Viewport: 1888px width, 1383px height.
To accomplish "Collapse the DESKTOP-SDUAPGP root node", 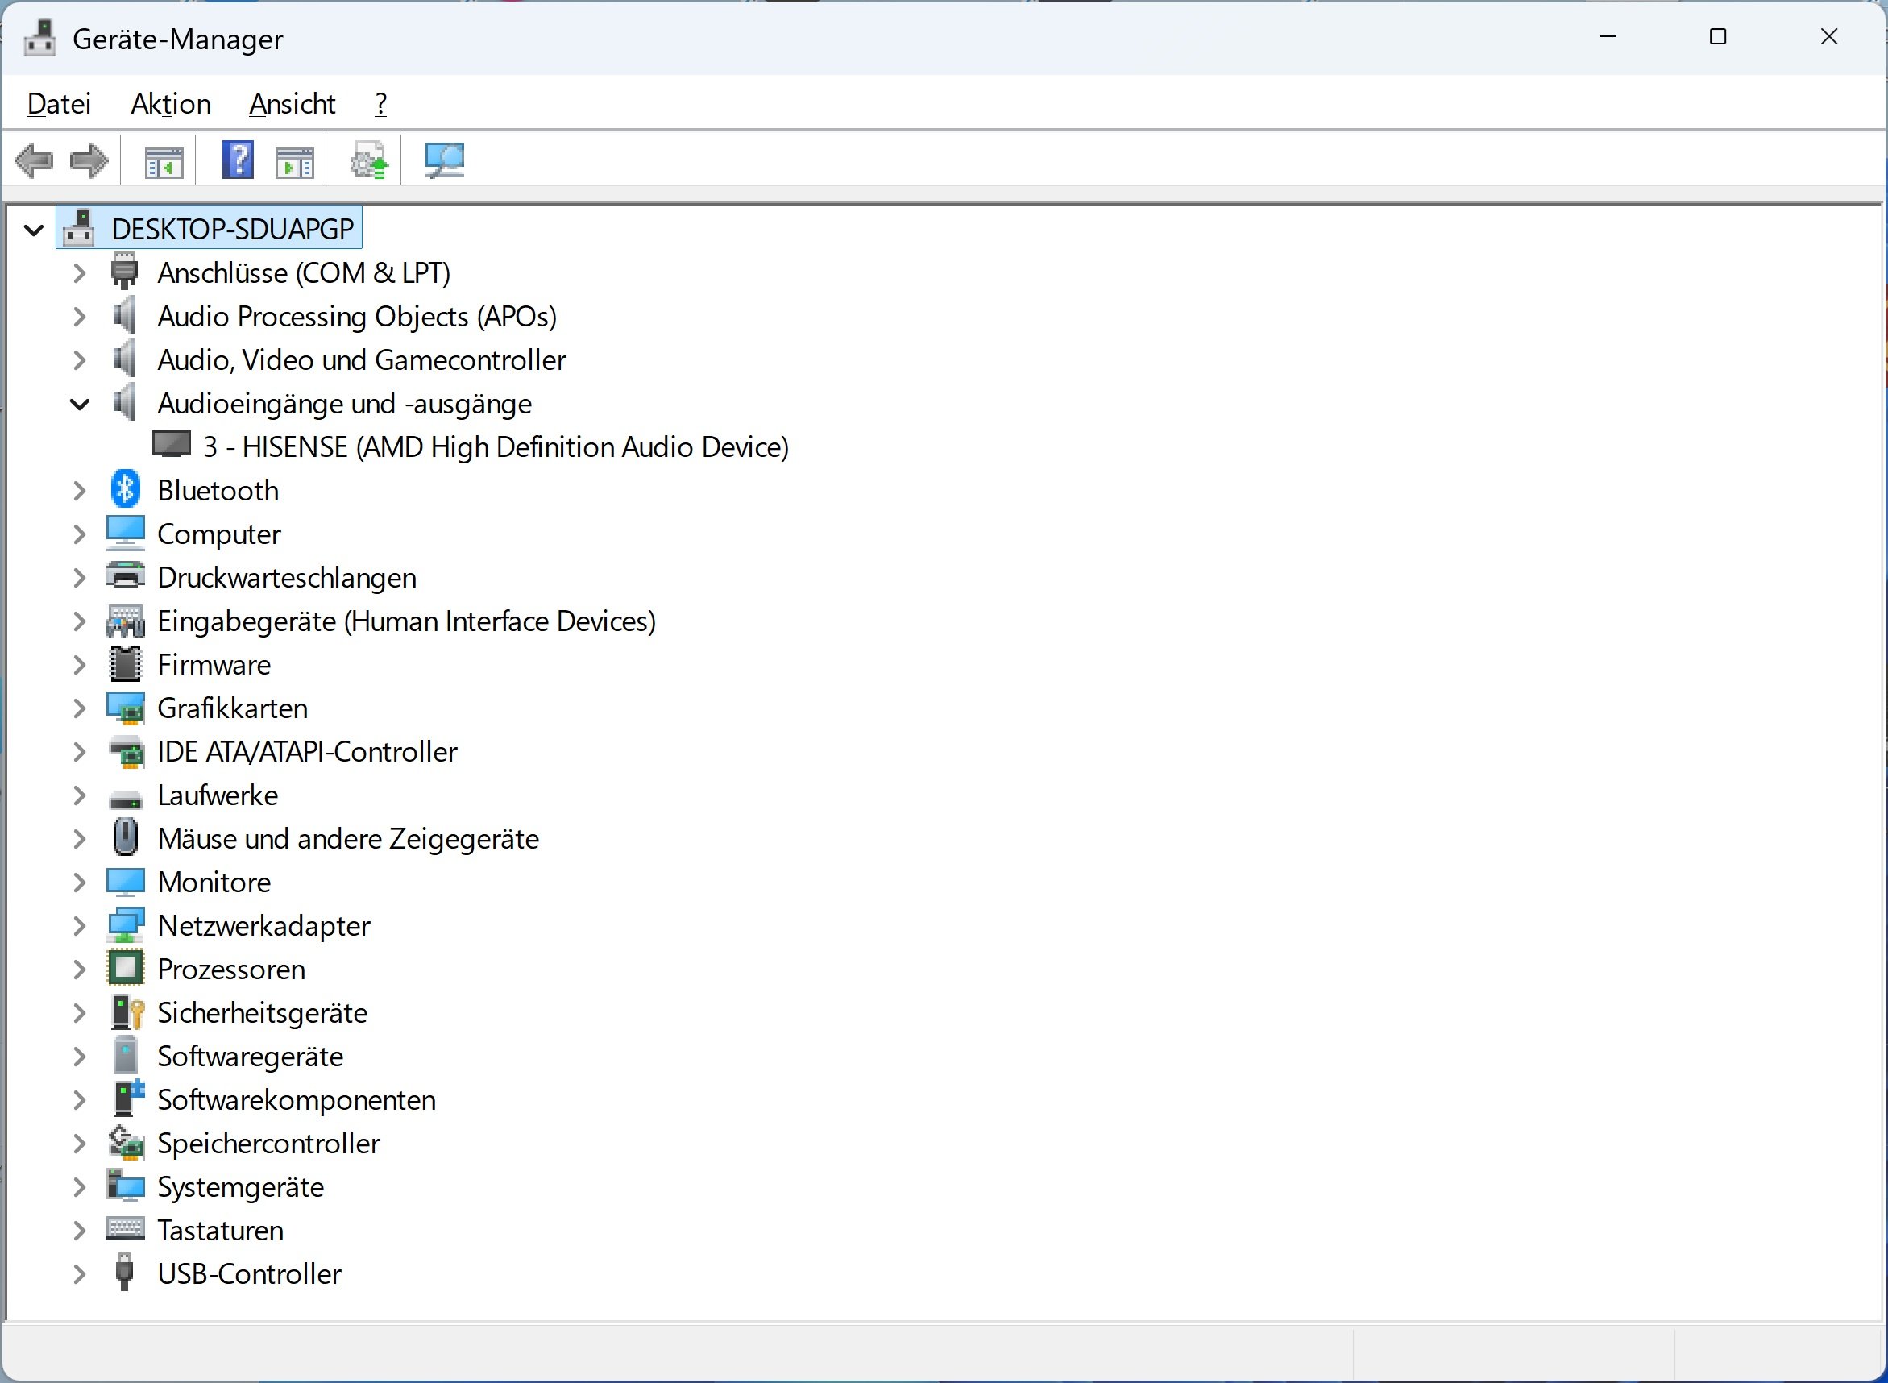I will (x=34, y=230).
